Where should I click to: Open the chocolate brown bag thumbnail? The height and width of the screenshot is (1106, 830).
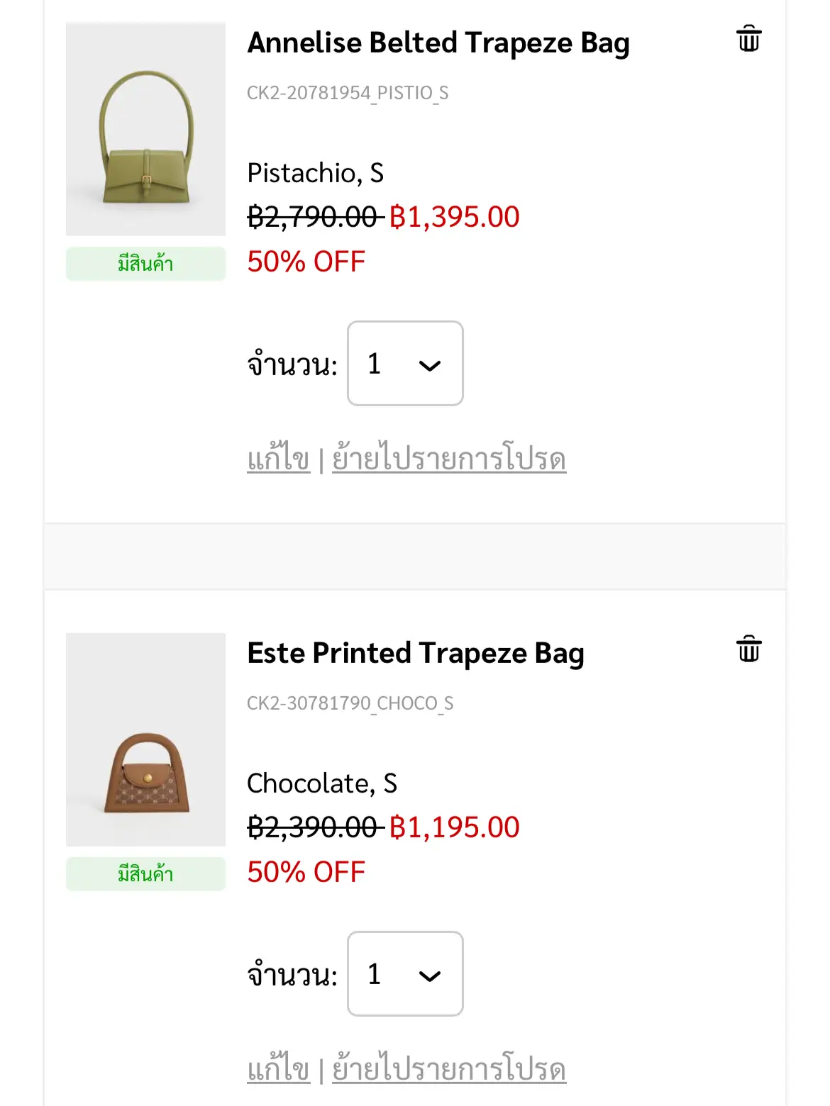point(145,739)
